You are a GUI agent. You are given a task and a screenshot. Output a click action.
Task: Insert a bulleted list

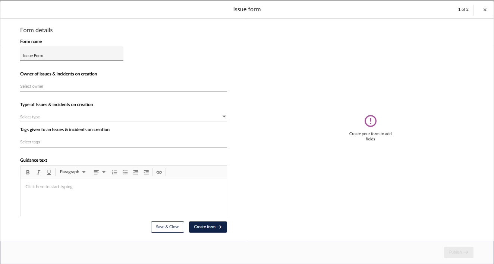[x=125, y=172]
